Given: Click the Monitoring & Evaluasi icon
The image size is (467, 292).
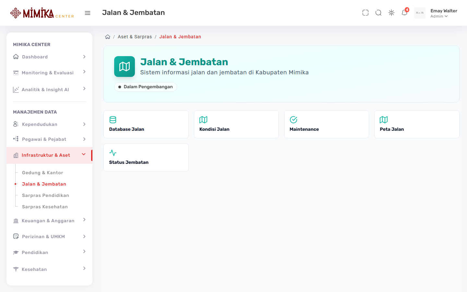Looking at the screenshot, I should pyautogui.click(x=16, y=73).
